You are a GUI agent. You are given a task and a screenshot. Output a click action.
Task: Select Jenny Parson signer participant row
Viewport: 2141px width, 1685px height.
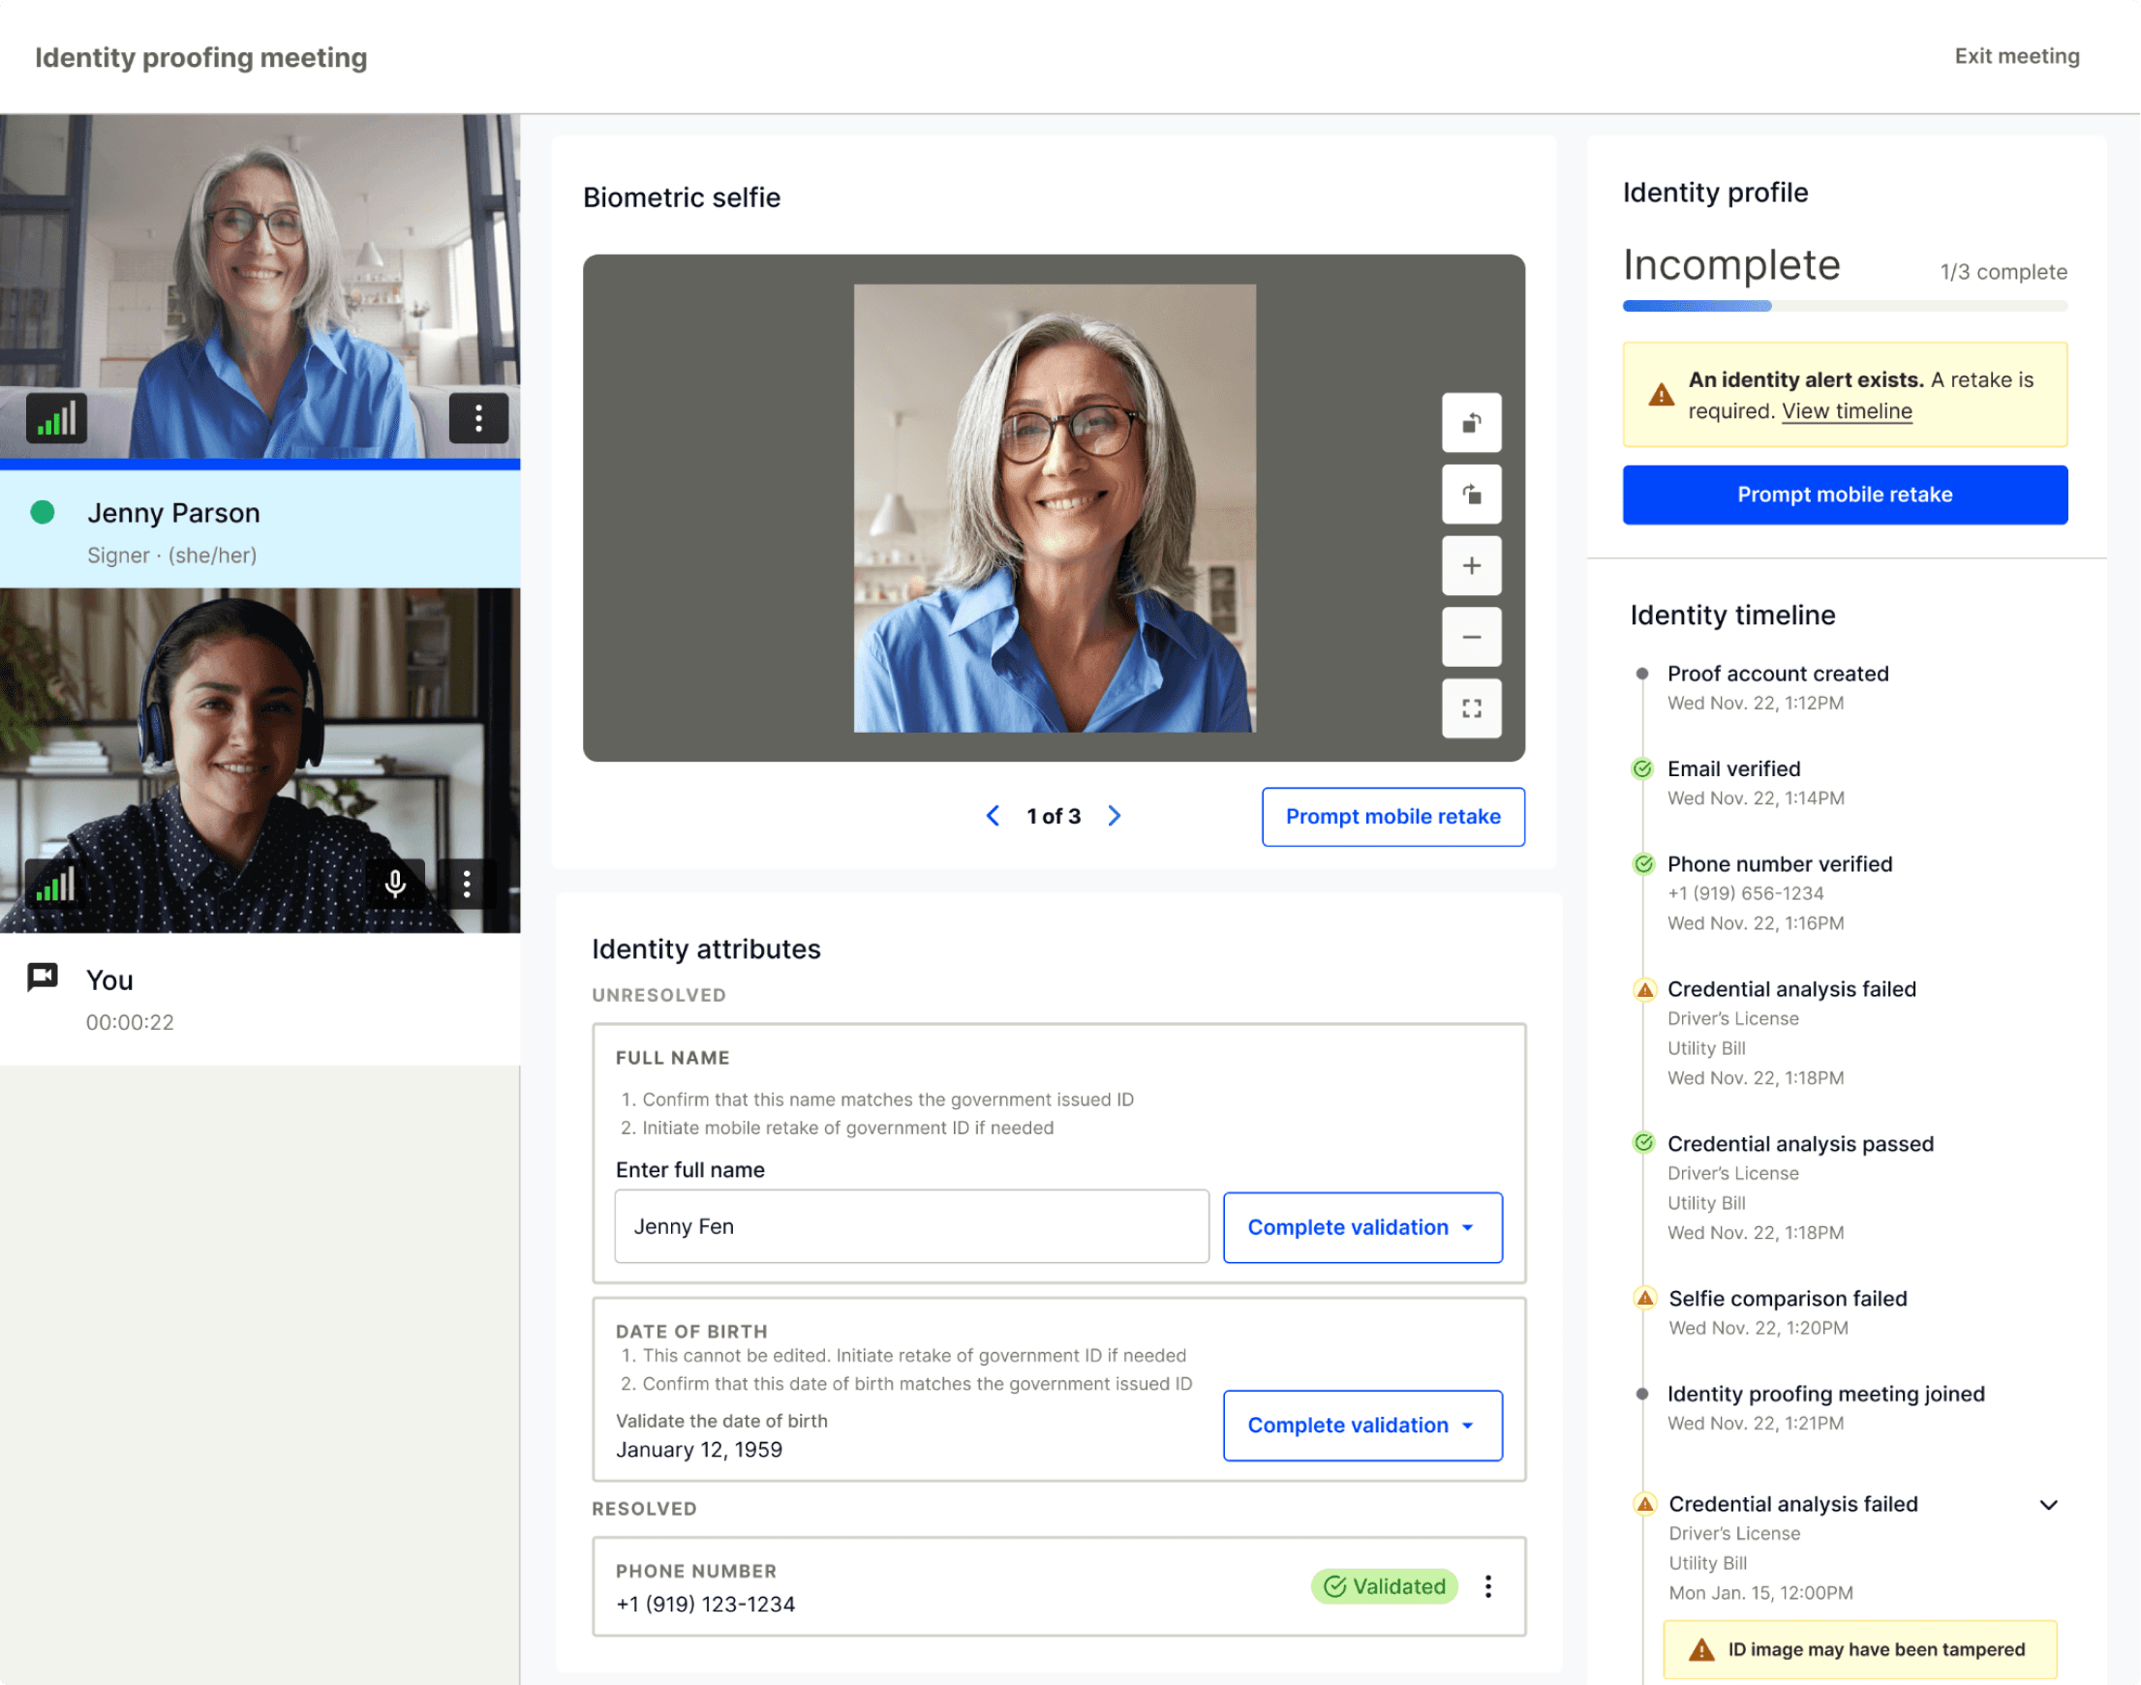tap(260, 530)
